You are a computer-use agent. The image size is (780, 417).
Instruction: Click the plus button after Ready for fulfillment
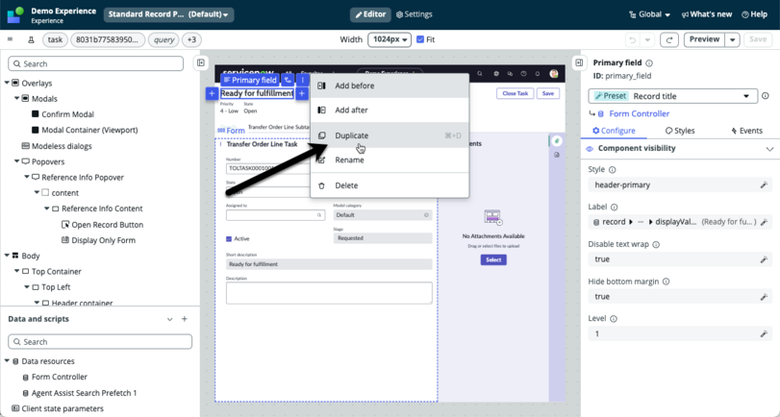[301, 93]
